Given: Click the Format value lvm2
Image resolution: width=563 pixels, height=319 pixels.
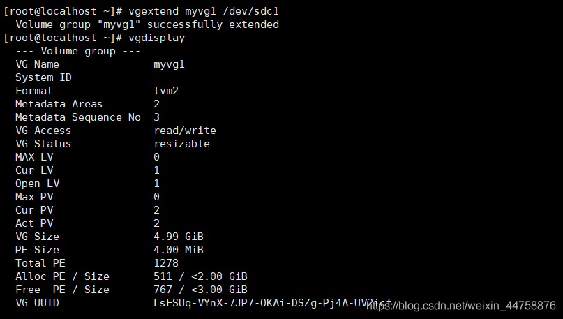Looking at the screenshot, I should tap(166, 91).
